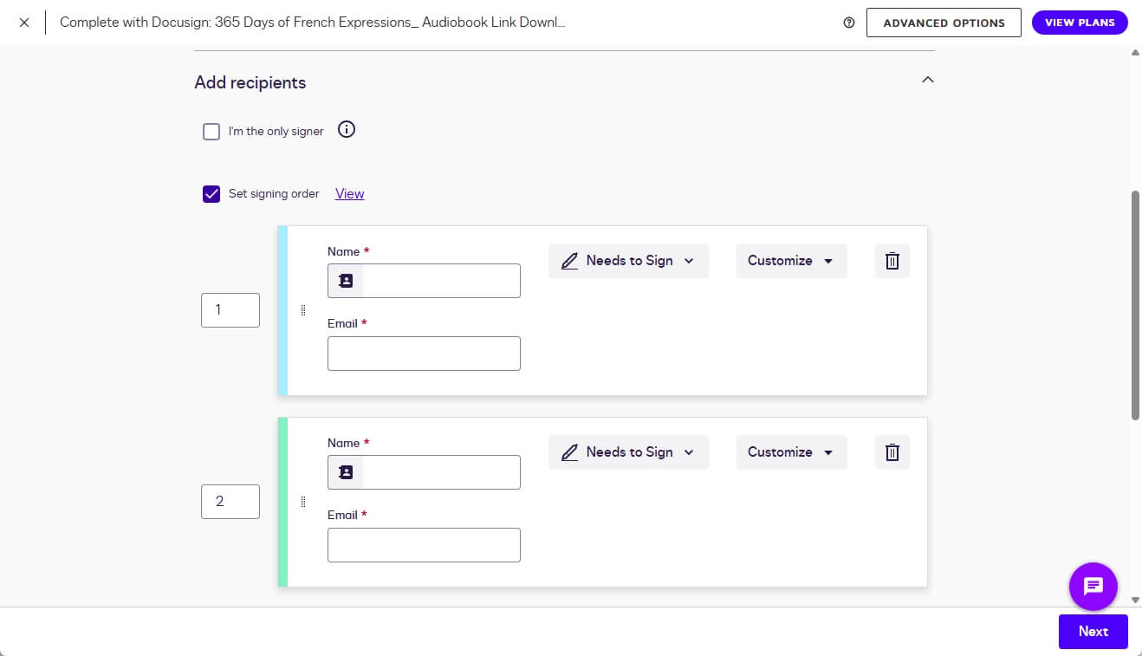Open the chat support bubble

coord(1093,587)
